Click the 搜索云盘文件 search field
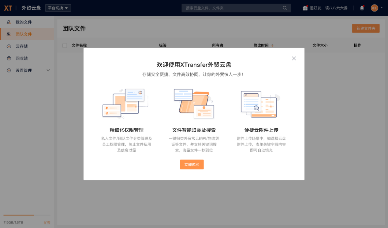Screen dimensions: 388x228 click(236, 8)
